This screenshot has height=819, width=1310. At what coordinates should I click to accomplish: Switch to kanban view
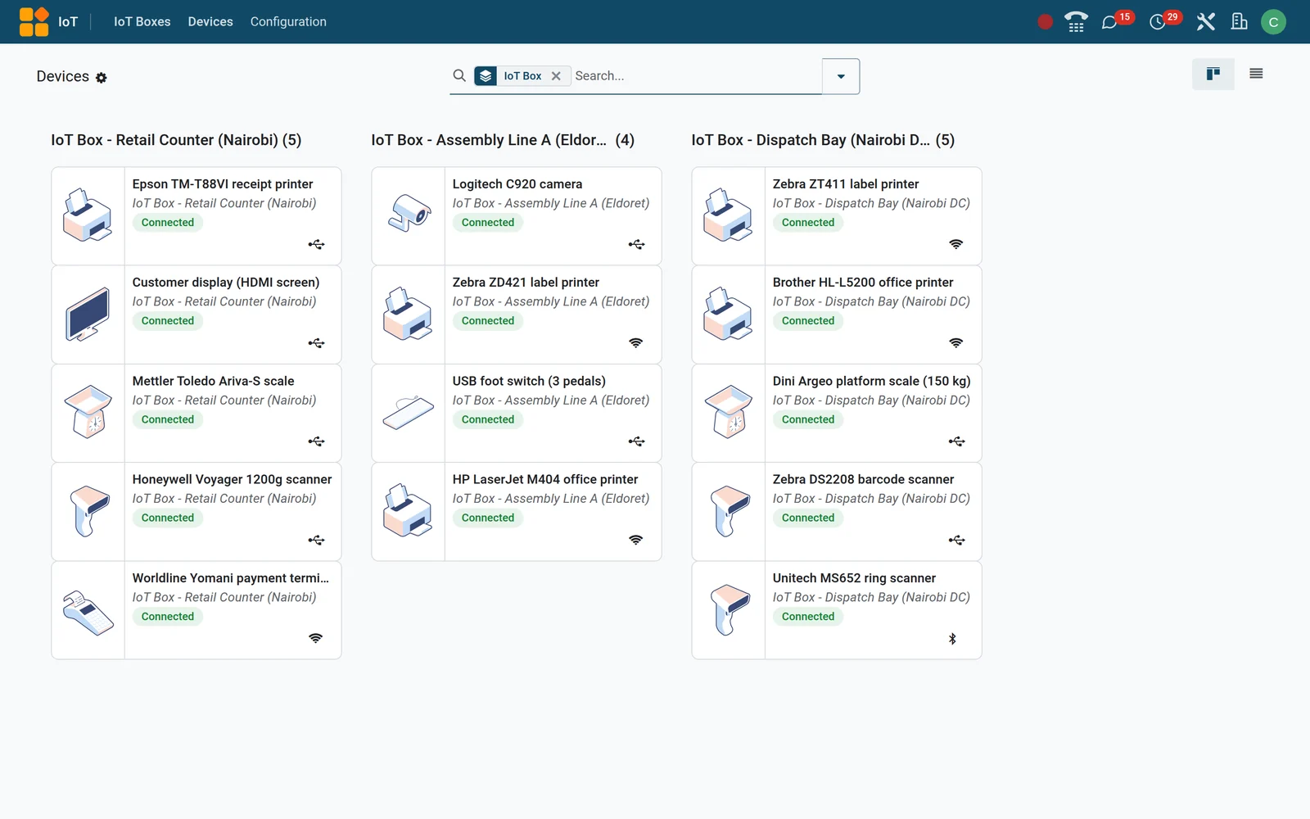(x=1213, y=74)
